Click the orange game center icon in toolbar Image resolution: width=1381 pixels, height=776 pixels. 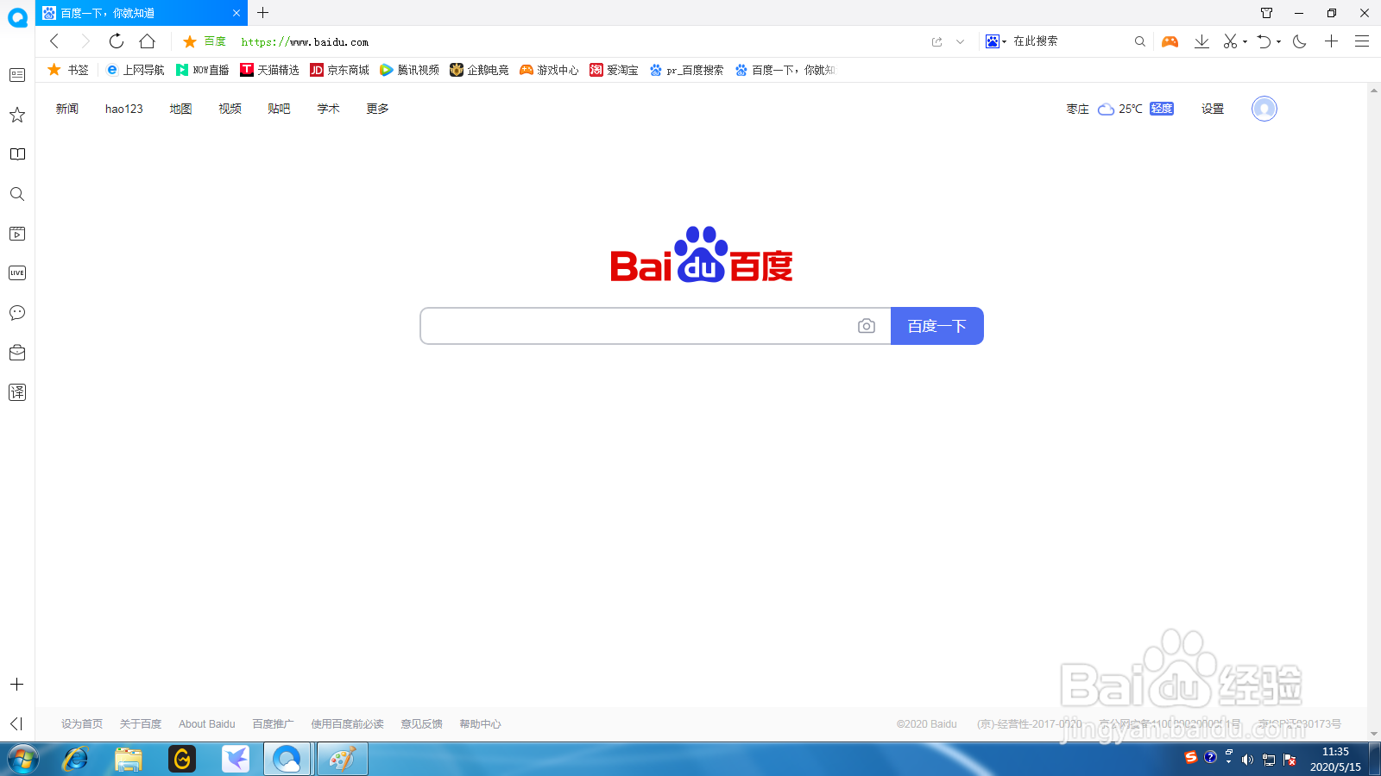coord(1170,41)
